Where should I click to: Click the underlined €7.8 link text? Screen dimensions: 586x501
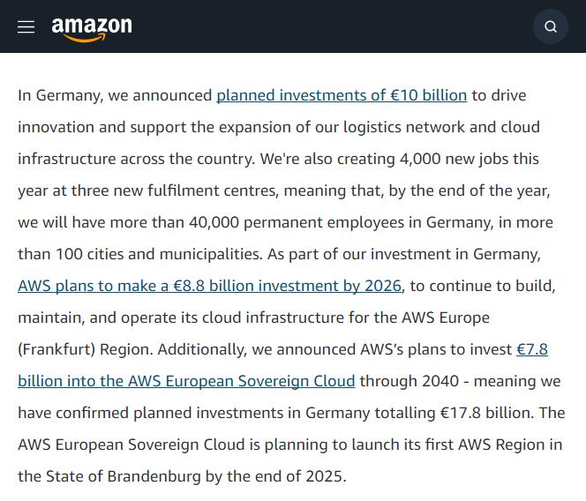click(532, 349)
